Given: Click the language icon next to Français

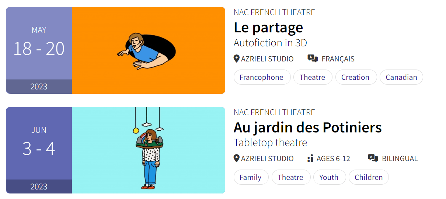Looking at the screenshot, I should pos(313,59).
